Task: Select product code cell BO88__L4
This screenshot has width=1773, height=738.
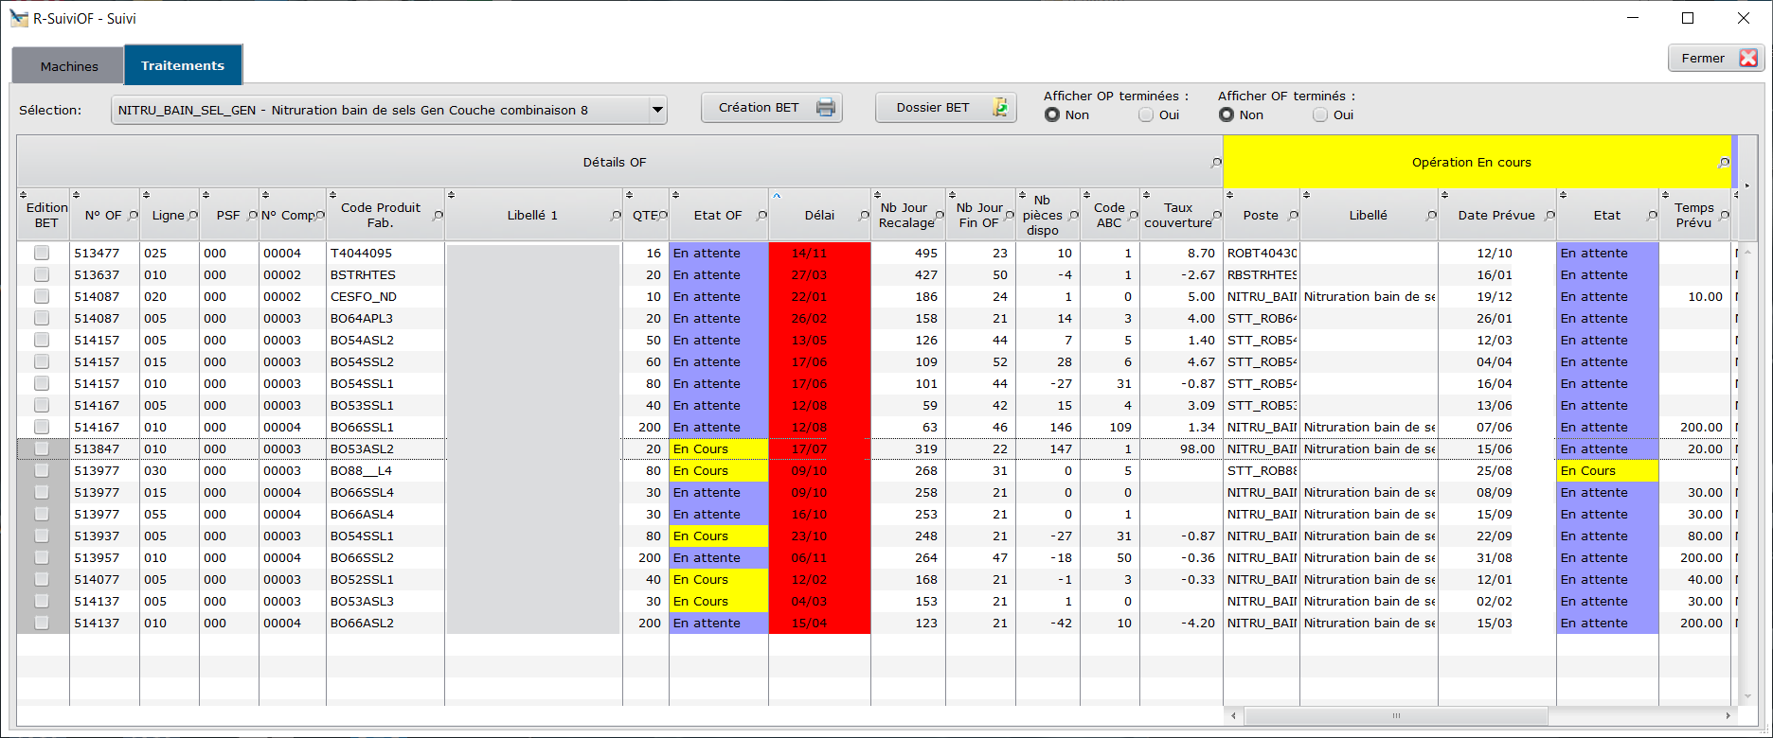Action: click(385, 470)
